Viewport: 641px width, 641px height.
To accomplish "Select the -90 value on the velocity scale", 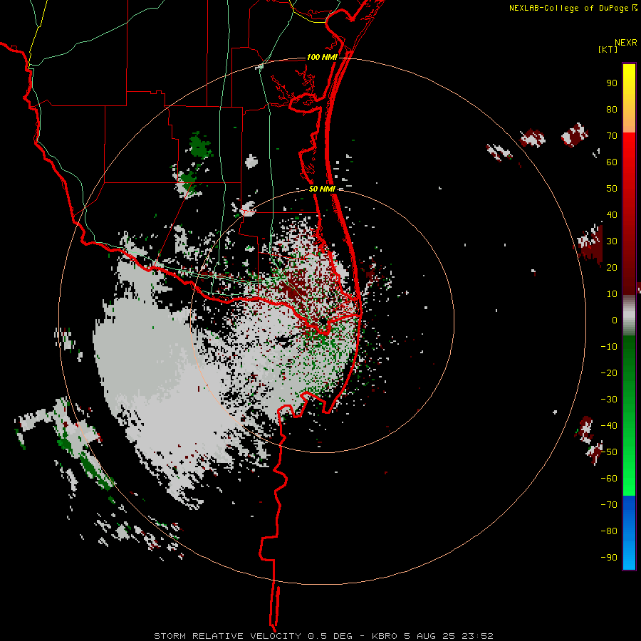I will point(609,558).
